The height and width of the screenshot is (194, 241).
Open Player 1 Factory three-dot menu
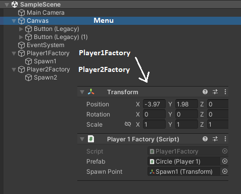tap(225, 139)
